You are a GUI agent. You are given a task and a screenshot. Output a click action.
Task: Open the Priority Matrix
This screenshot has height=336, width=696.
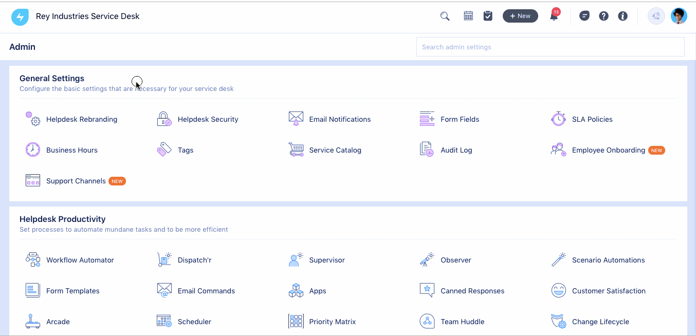coord(332,321)
